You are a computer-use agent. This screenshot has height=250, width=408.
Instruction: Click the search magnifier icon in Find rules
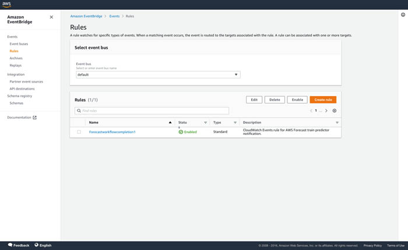tap(79, 110)
